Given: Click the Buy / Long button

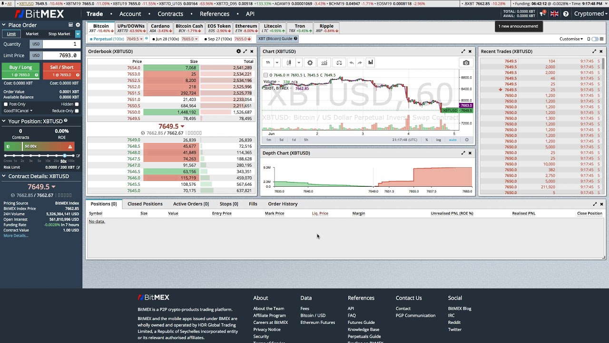Looking at the screenshot, I should [x=20, y=71].
